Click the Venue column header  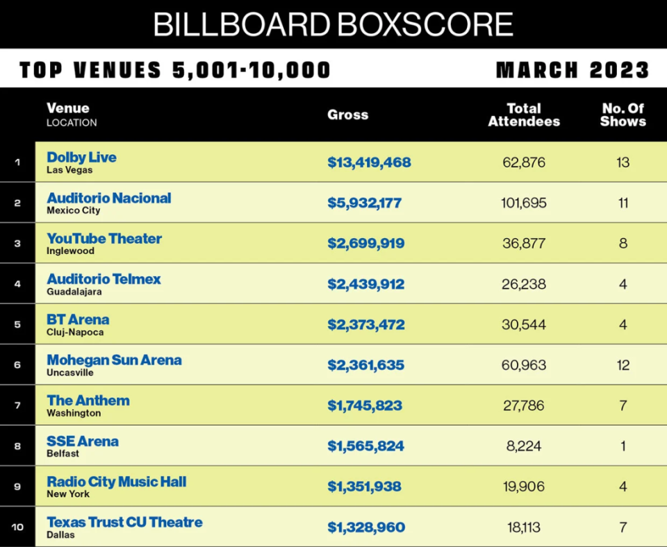click(x=68, y=108)
